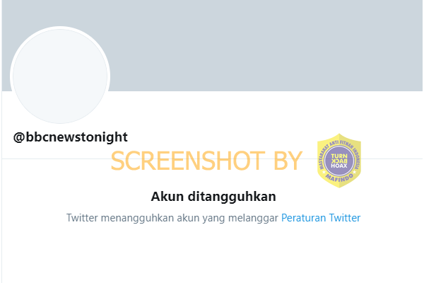Click the Twitter menangguhkan akun message text
The width and height of the screenshot is (424, 283).
pos(172,218)
